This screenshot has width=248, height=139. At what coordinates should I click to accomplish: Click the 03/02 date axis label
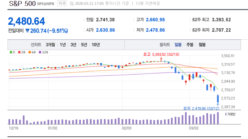[194, 128]
